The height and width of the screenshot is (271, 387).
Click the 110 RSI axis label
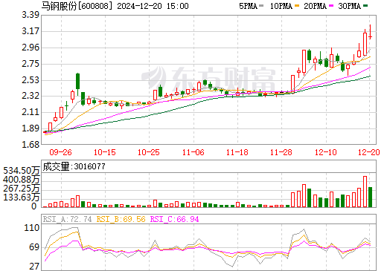pyautogui.click(x=32, y=228)
